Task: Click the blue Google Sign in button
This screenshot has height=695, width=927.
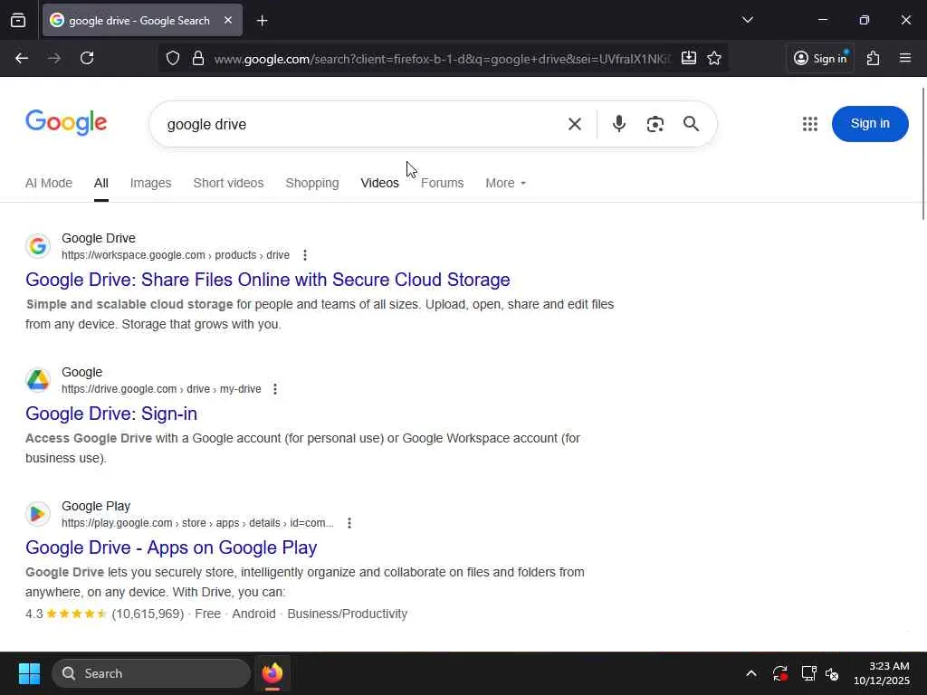Action: [x=870, y=123]
